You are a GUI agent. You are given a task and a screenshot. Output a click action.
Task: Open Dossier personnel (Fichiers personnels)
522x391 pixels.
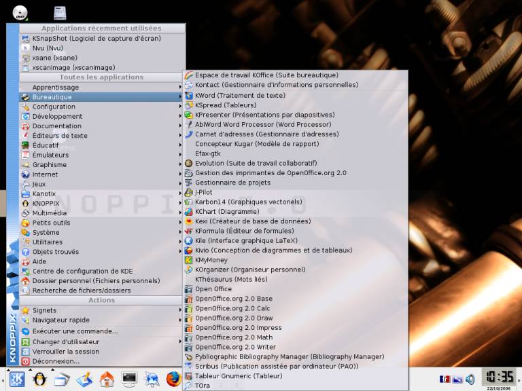[x=101, y=280]
